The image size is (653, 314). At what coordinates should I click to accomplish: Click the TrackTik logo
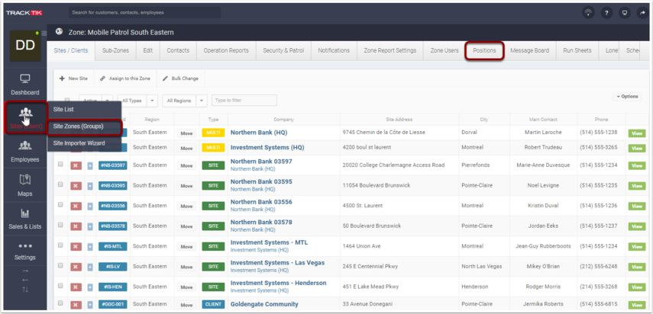coord(24,13)
